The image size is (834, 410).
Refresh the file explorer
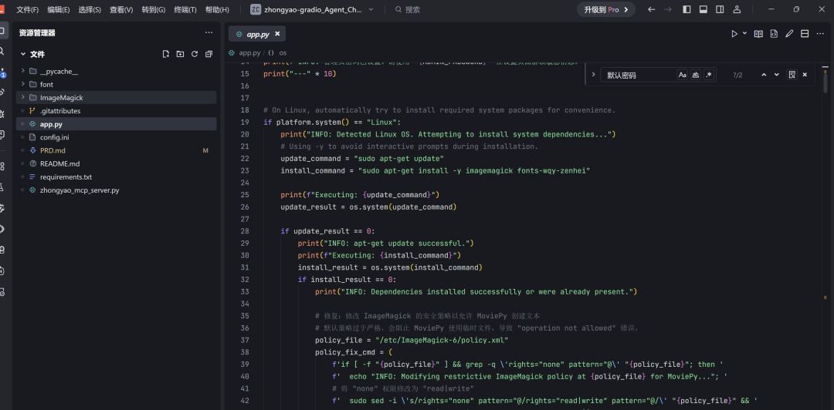point(195,54)
